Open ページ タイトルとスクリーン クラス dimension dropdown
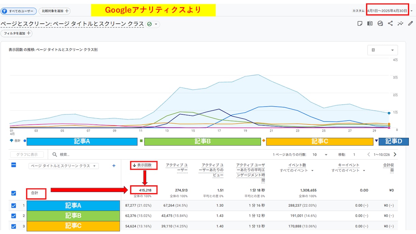 (63, 166)
